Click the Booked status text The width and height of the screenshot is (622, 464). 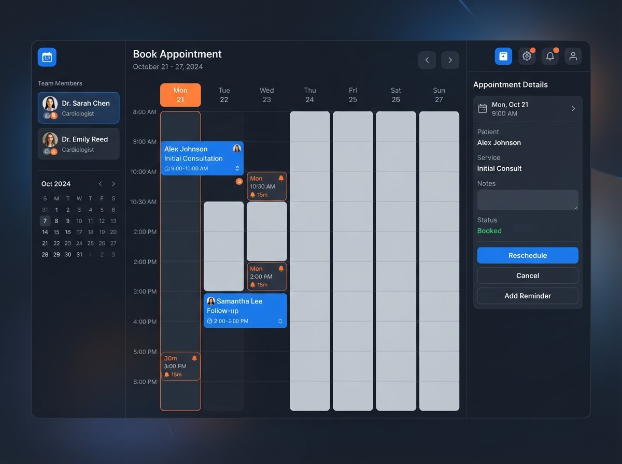pos(489,231)
